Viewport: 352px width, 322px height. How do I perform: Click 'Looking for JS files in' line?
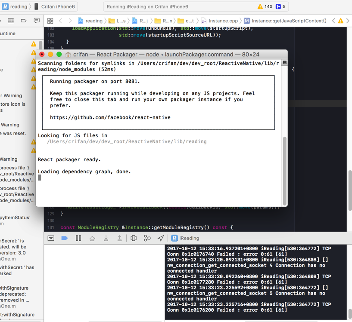pyautogui.click(x=72, y=135)
